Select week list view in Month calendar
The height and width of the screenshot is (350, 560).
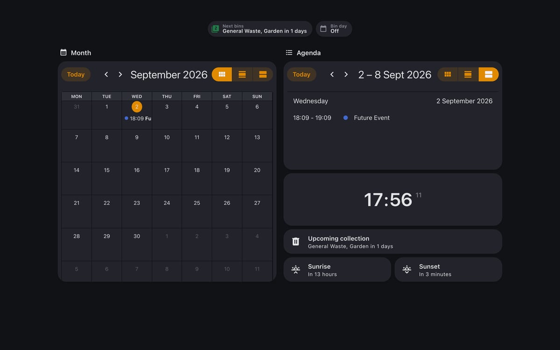[242, 74]
